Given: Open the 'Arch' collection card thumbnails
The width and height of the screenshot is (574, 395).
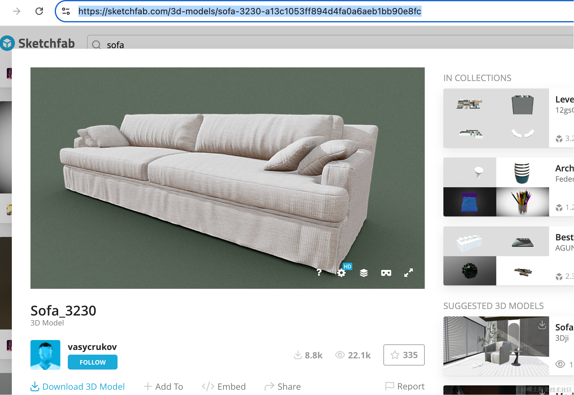Looking at the screenshot, I should coord(496,187).
